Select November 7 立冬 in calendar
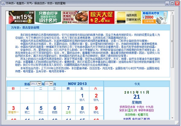 [68, 109]
